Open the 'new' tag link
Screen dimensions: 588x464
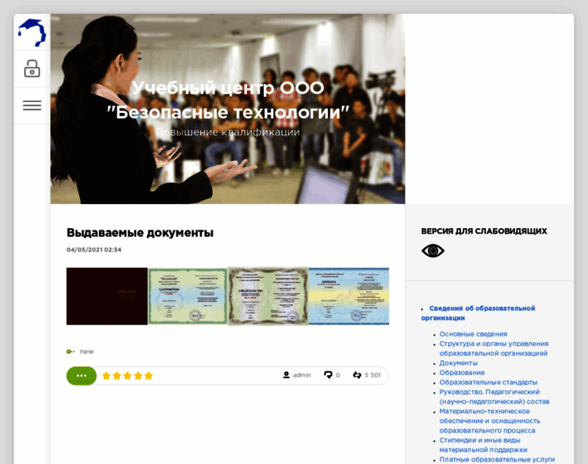(87, 352)
